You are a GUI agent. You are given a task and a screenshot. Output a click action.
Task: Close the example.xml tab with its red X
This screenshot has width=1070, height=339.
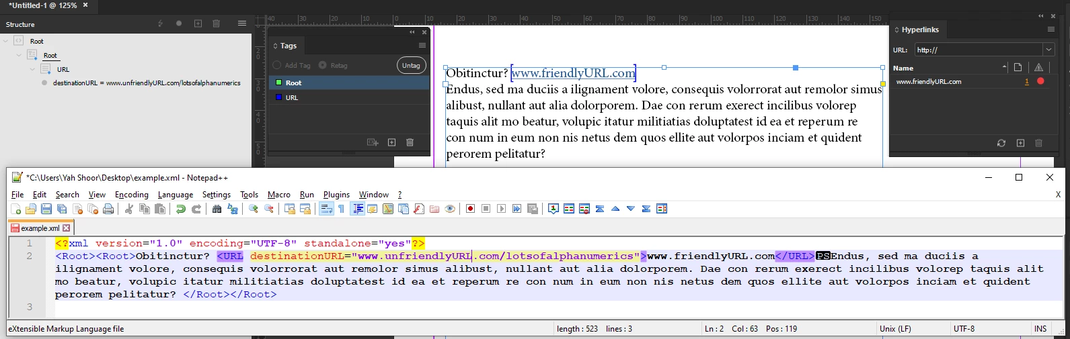click(67, 228)
